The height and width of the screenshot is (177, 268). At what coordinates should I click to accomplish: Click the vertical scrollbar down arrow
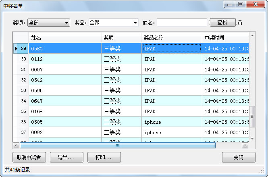tap(252, 139)
